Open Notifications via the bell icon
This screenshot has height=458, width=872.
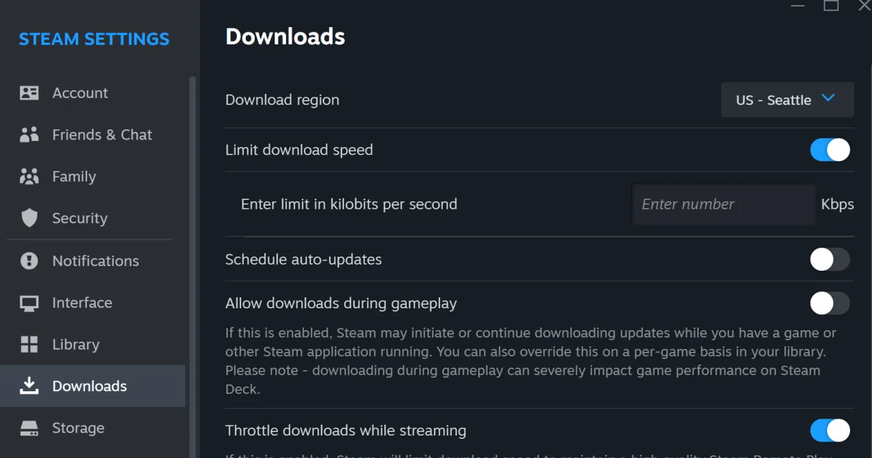(29, 261)
